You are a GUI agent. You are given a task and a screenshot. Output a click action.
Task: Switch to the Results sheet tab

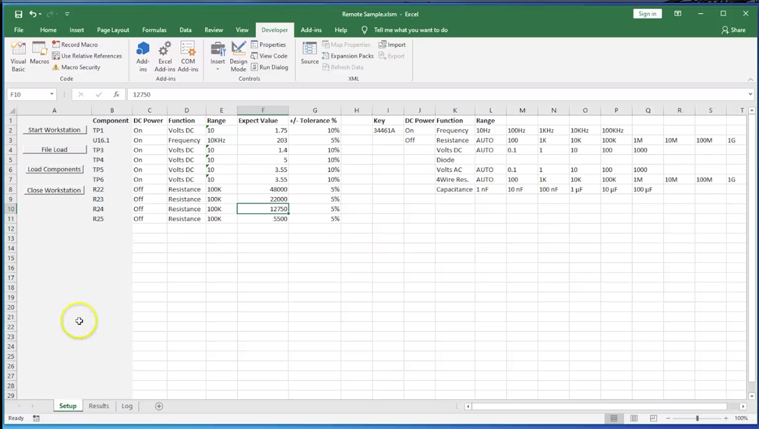(99, 406)
